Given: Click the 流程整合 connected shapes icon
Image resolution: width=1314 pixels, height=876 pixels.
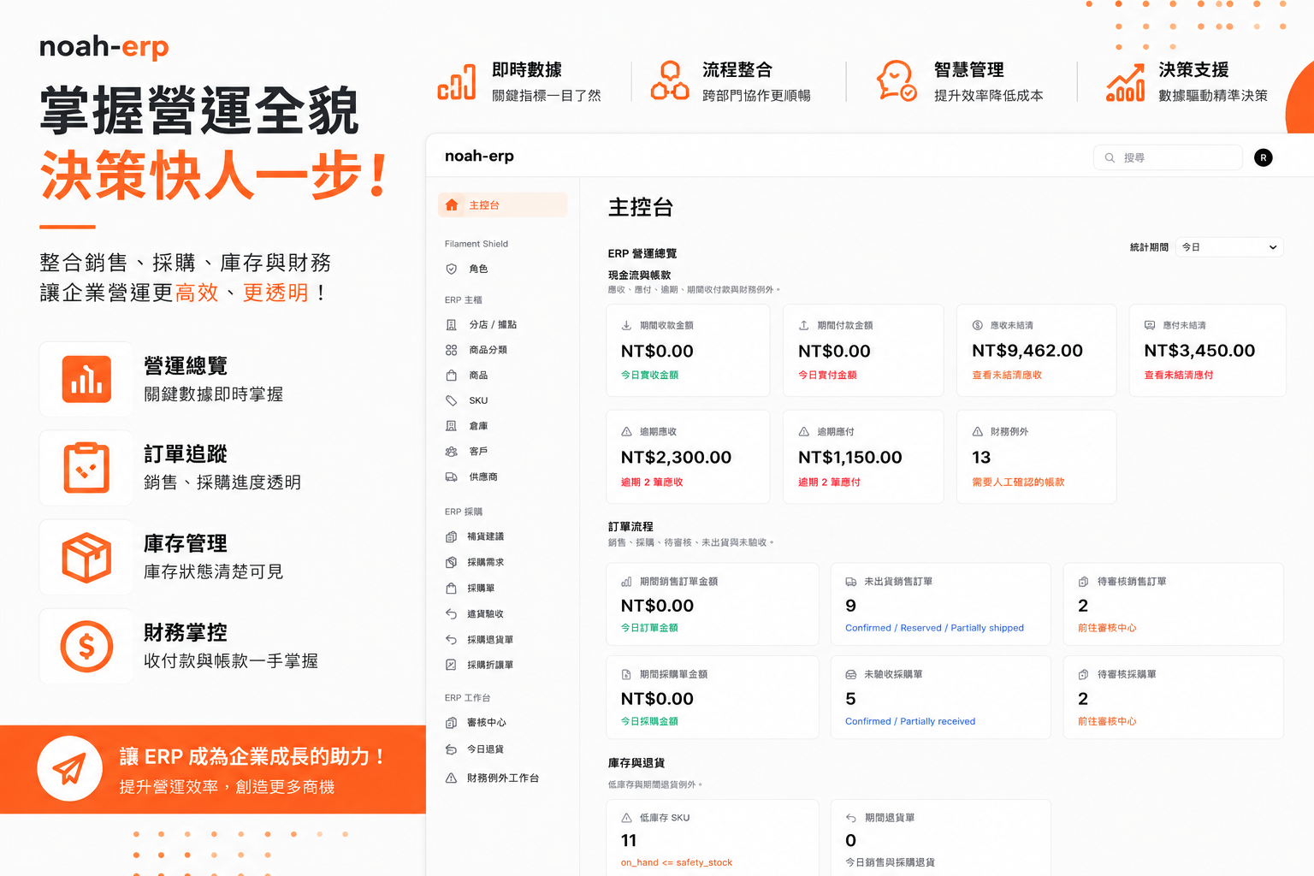Looking at the screenshot, I should tap(670, 80).
